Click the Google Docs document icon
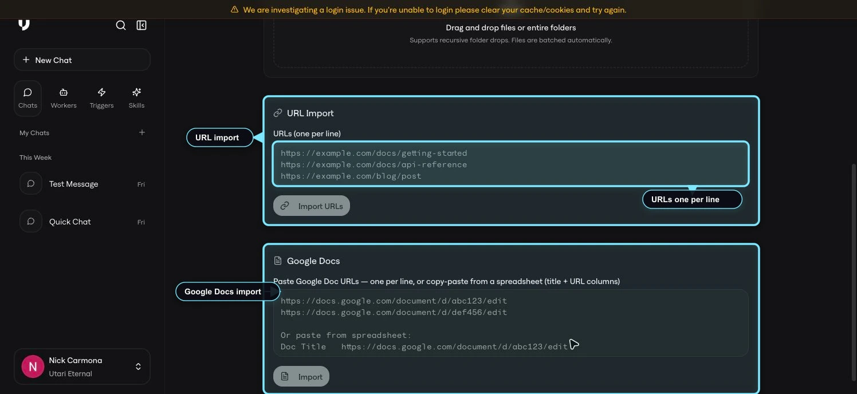Image resolution: width=857 pixels, height=394 pixels. (x=278, y=261)
